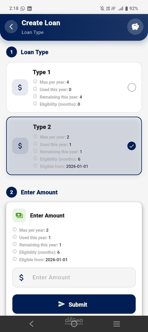The height and width of the screenshot is (332, 148).
Task: Choose the Type 2 loan card
Action: tap(74, 146)
